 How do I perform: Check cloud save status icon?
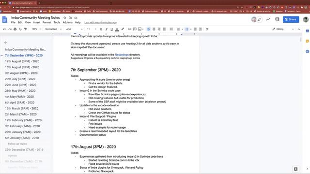[76, 18]
